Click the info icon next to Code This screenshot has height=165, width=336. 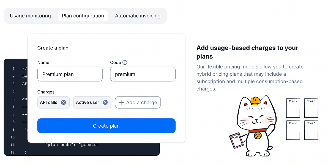(125, 62)
